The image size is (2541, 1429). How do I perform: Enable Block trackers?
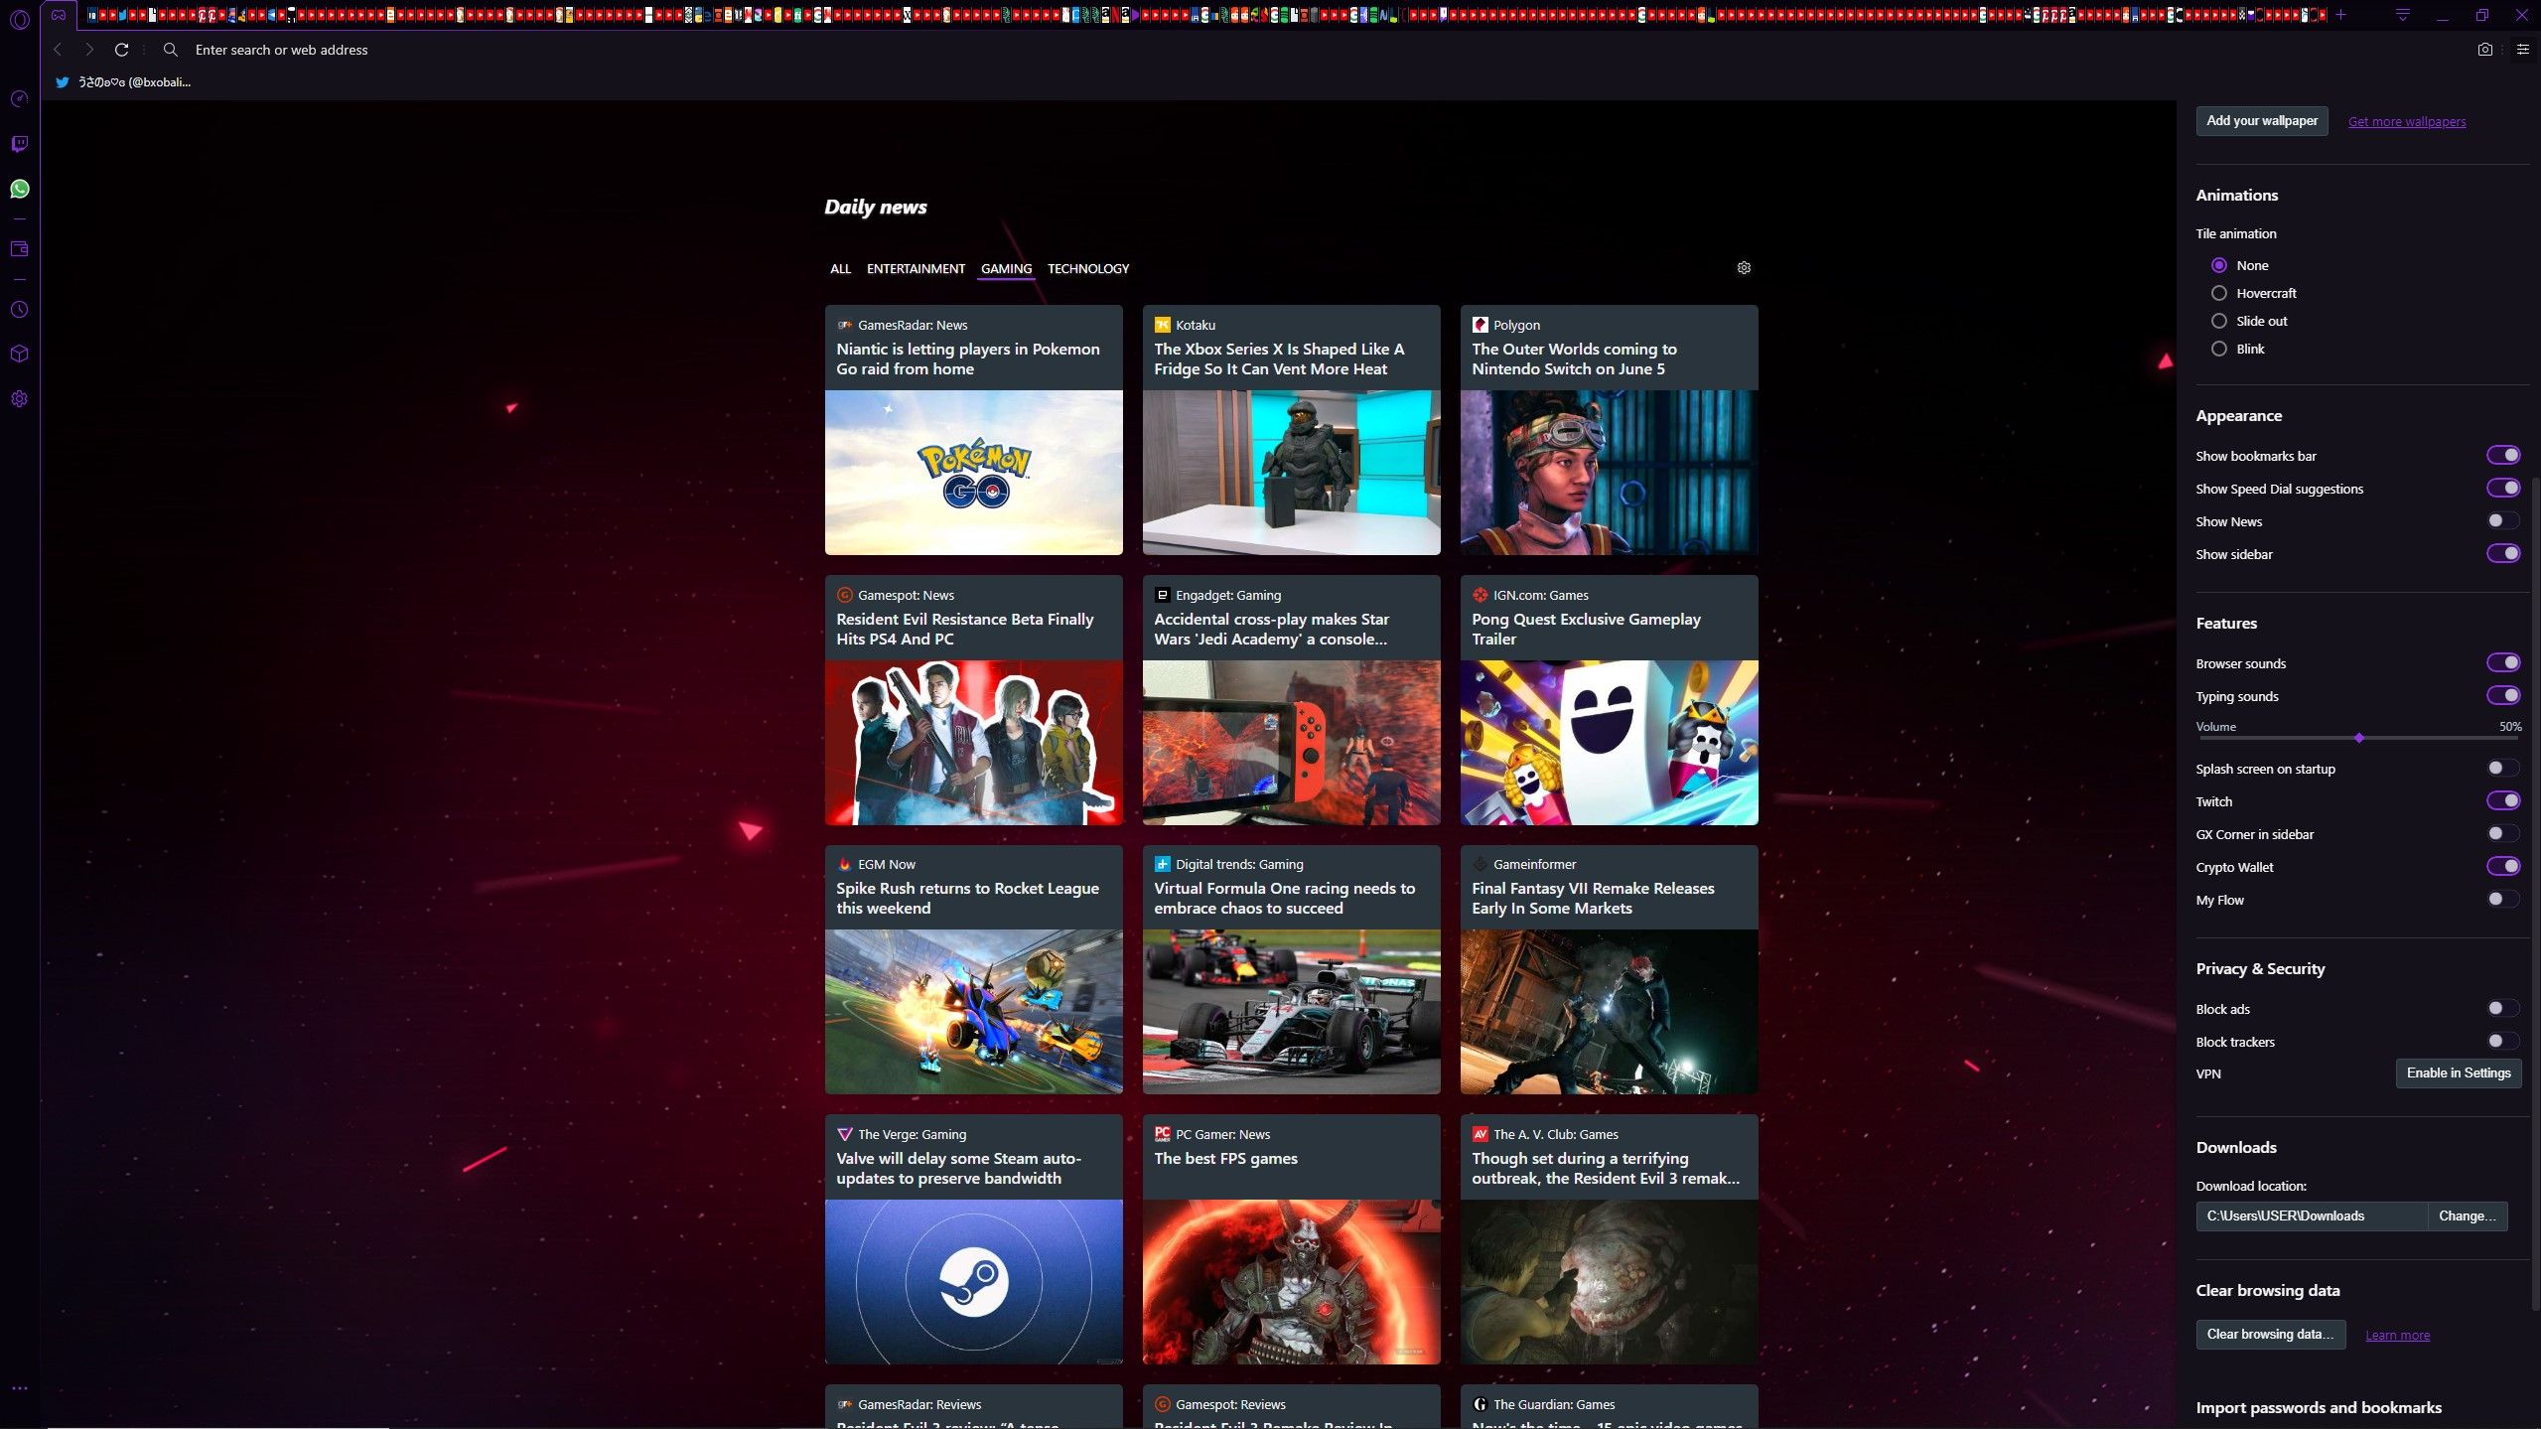tap(2502, 1041)
